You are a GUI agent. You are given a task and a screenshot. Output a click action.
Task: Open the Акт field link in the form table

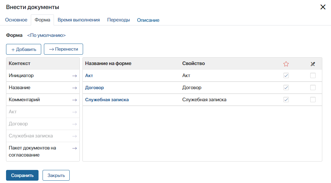pyautogui.click(x=89, y=75)
